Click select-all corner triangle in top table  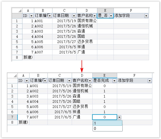coord(20,11)
